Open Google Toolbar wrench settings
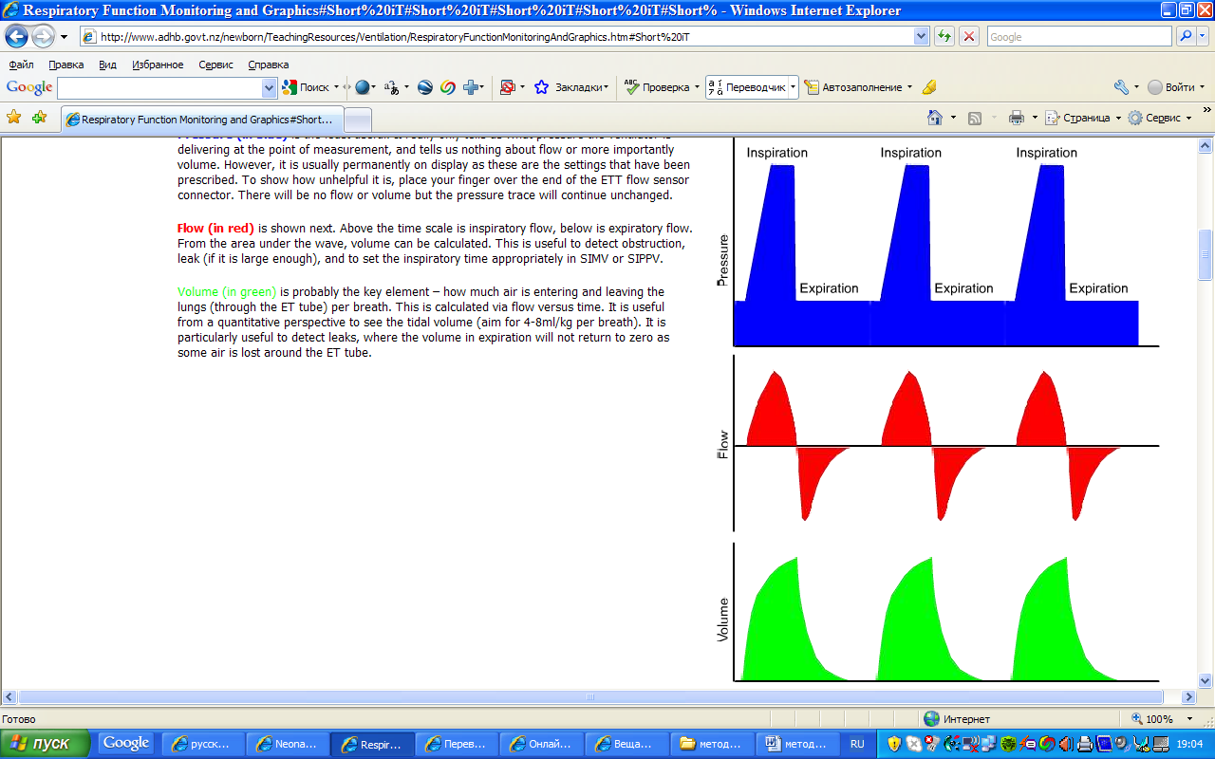1215x759 pixels. click(x=1121, y=87)
